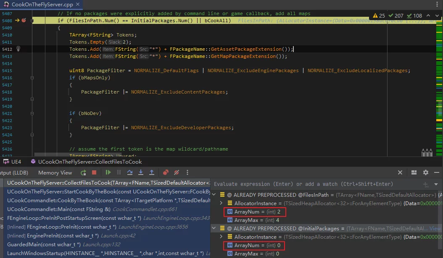Click the Step Into icon
Screen dimensions: 443x258
pos(141,172)
